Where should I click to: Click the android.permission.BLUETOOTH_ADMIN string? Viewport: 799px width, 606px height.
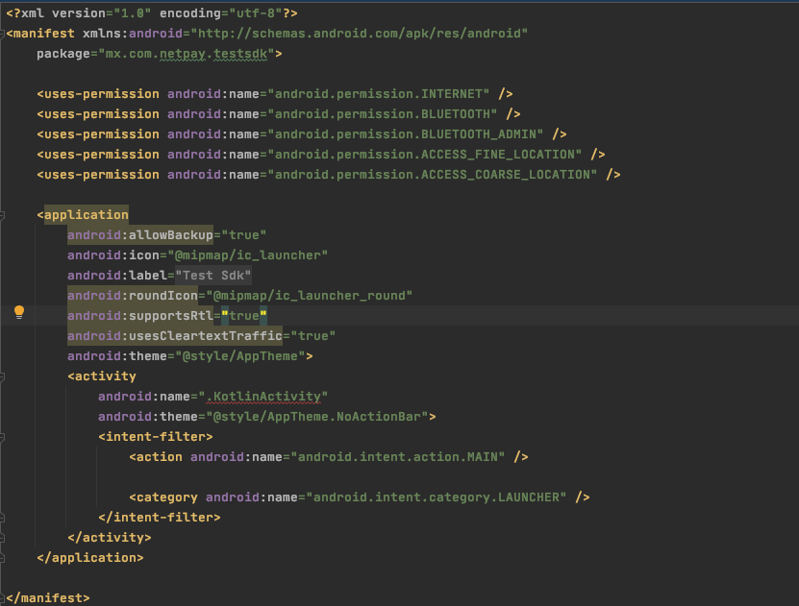coord(406,134)
